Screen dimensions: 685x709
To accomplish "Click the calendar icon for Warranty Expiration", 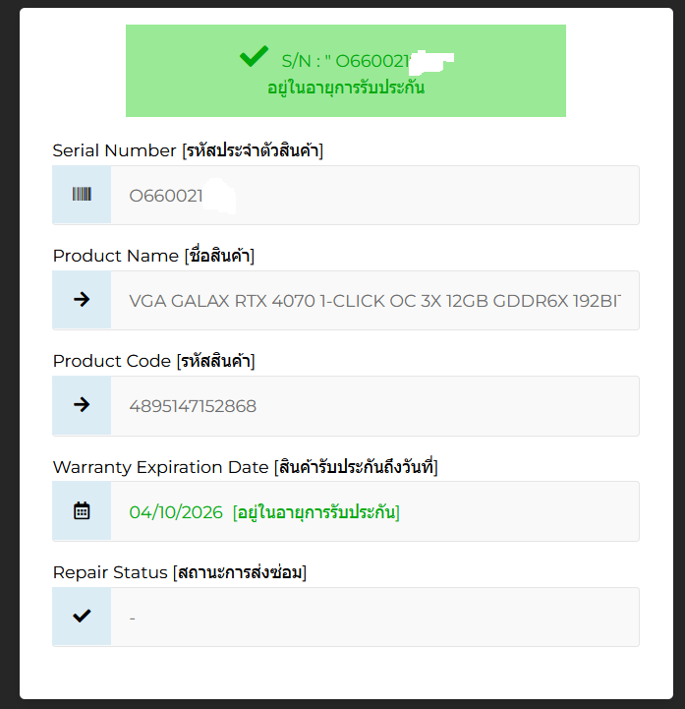I will (x=82, y=511).
